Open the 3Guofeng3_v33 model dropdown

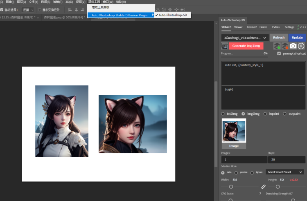245,38
